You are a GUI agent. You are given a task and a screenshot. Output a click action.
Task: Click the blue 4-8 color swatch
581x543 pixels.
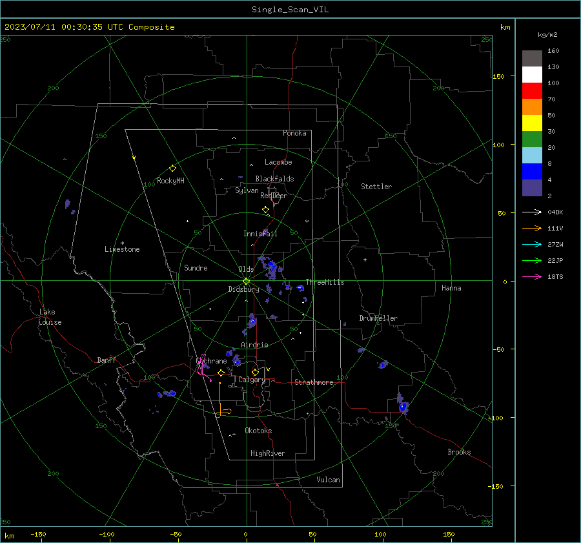(532, 172)
